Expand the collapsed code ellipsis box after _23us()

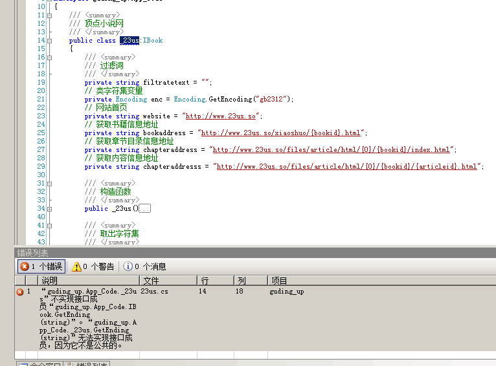coord(145,209)
